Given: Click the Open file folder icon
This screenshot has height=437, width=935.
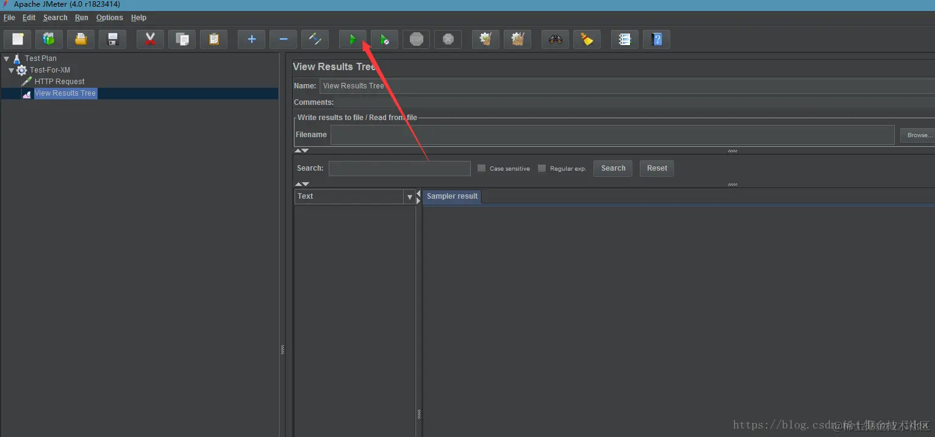Looking at the screenshot, I should point(81,40).
